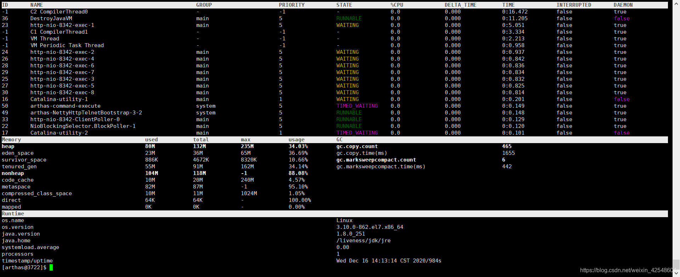Click thread name http-nio-8342-exec-1

[x=62, y=25]
